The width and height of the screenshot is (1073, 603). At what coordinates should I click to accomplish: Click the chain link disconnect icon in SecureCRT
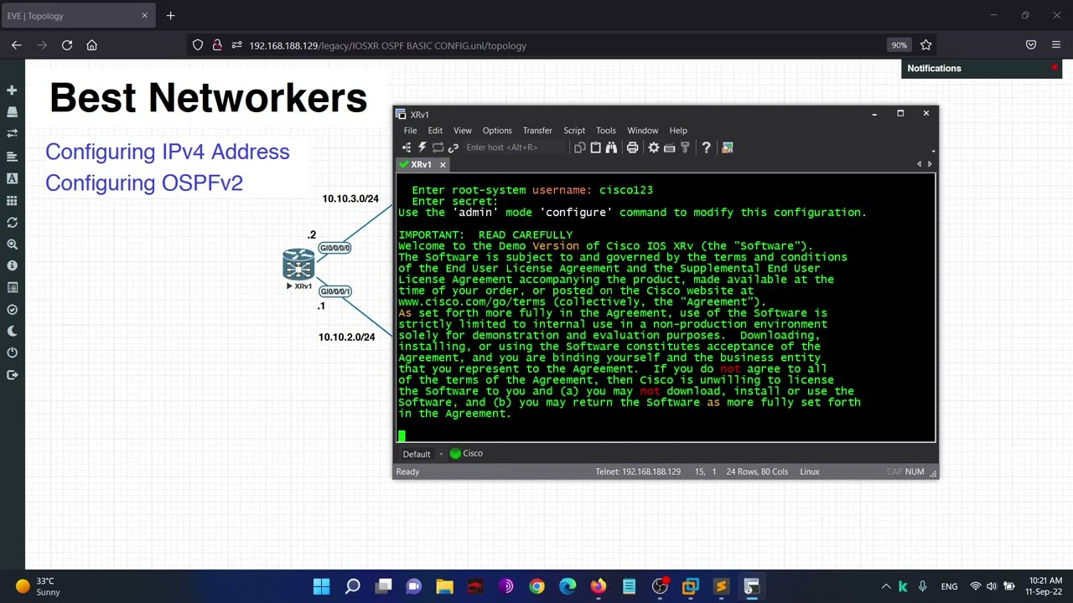click(454, 147)
